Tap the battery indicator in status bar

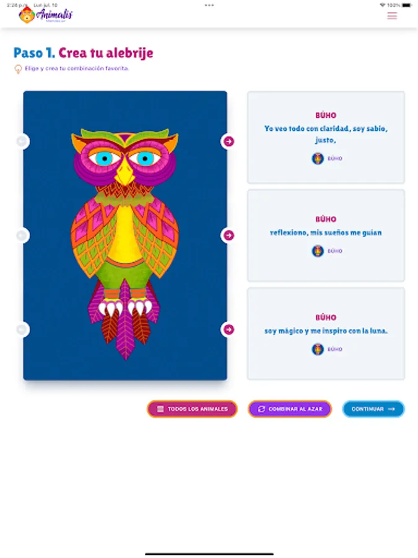(407, 5)
